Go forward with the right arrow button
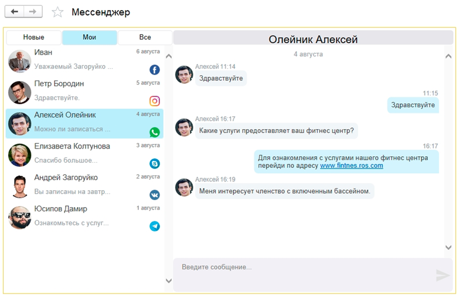 (33, 12)
